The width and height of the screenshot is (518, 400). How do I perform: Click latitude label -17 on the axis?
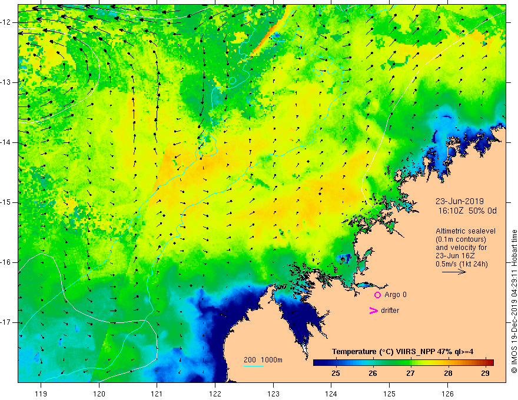point(6,322)
